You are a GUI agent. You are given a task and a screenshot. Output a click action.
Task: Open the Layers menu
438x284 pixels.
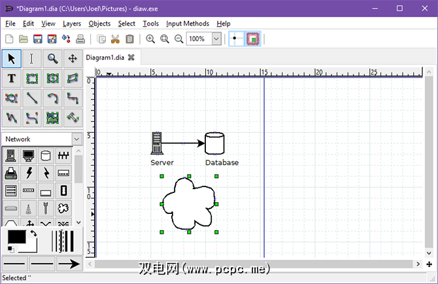click(x=72, y=24)
